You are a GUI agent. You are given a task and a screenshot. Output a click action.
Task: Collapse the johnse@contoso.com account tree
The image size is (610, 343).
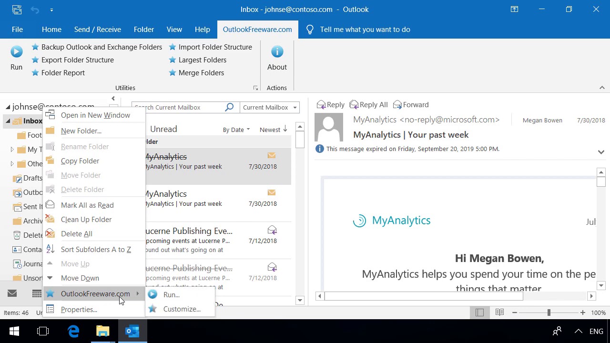point(8,107)
